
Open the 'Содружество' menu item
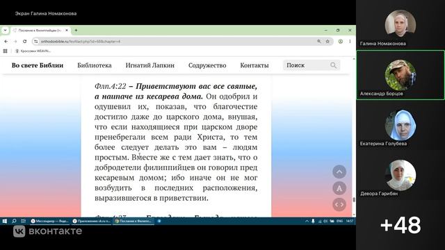(x=207, y=65)
